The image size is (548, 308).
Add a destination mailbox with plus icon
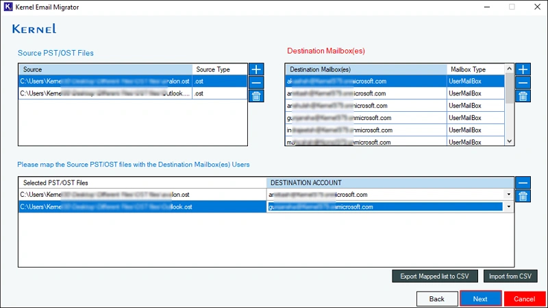pos(523,69)
